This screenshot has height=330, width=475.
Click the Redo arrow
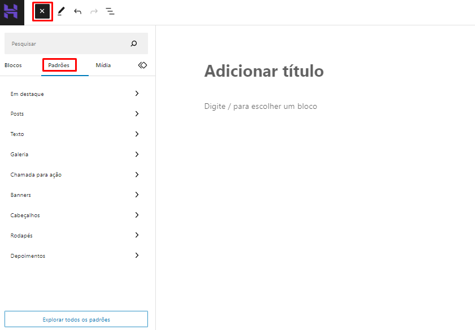(x=93, y=11)
